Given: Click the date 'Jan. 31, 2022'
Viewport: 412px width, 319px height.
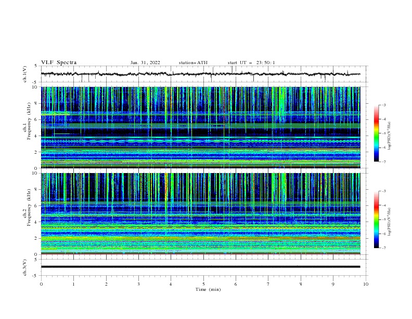Looking at the screenshot, I should 145,63.
